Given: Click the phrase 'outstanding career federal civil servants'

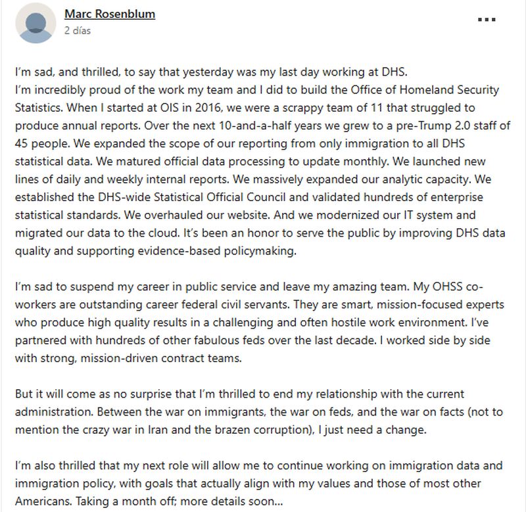Looking at the screenshot, I should (185, 304).
